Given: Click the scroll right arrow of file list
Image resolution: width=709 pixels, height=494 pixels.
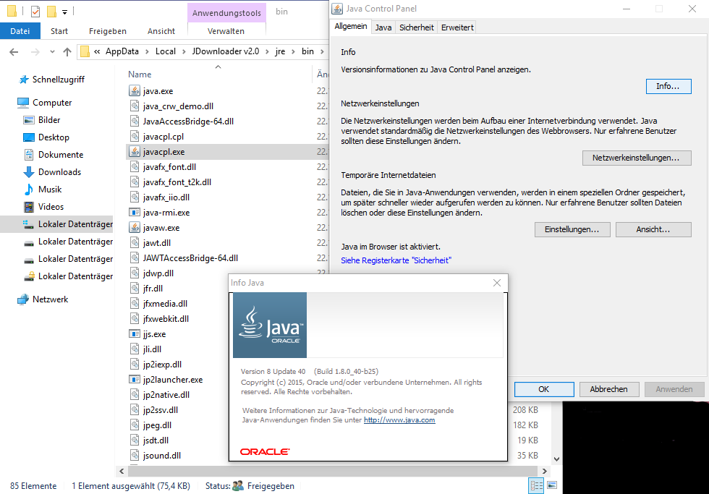Looking at the screenshot, I should coord(545,471).
